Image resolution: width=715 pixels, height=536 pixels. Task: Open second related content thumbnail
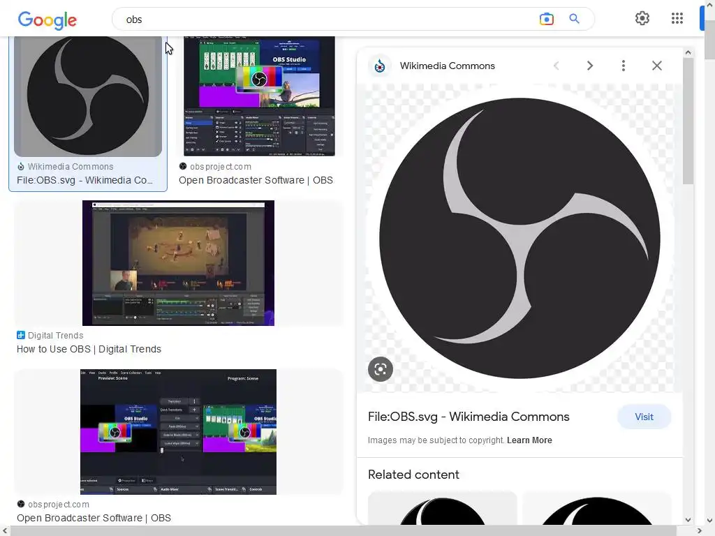596,508
